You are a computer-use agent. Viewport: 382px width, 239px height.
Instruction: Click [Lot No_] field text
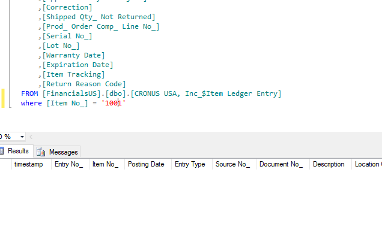[x=61, y=46]
